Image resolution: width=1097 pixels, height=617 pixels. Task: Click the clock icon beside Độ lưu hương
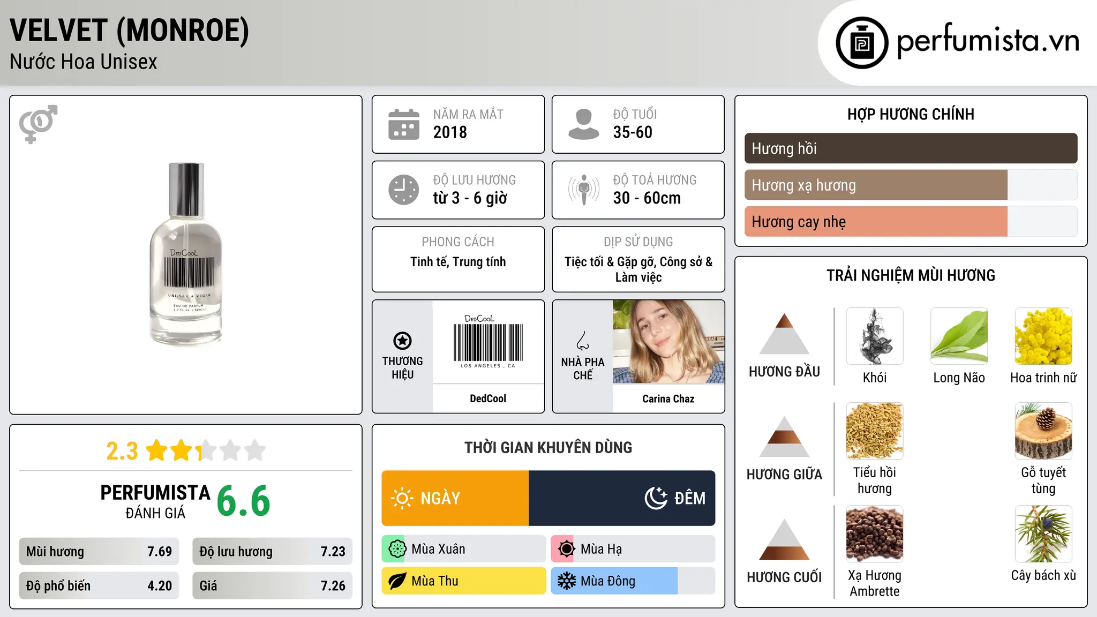coord(404,190)
